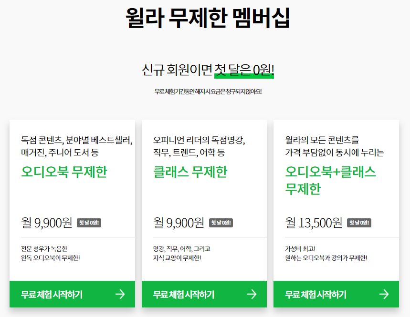Click arrow icon on 오디오북 무제한 card
This screenshot has height=317, width=410.
click(x=120, y=294)
